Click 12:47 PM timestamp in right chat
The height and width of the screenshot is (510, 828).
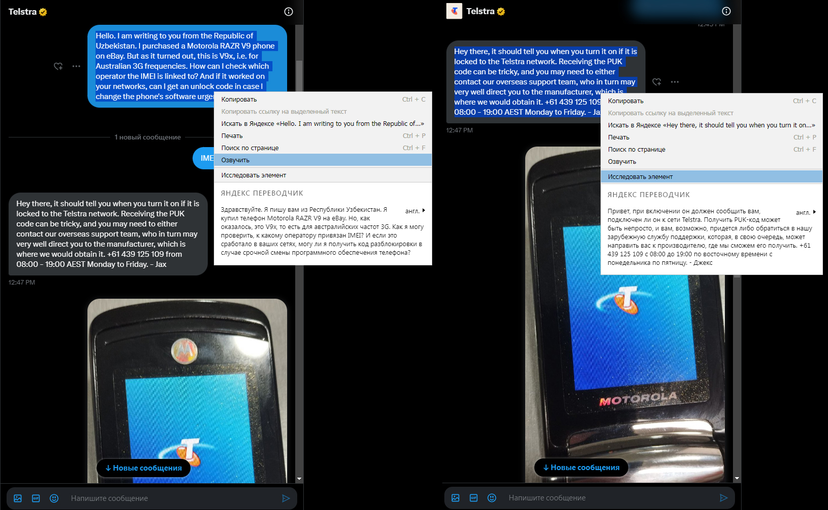pos(459,130)
